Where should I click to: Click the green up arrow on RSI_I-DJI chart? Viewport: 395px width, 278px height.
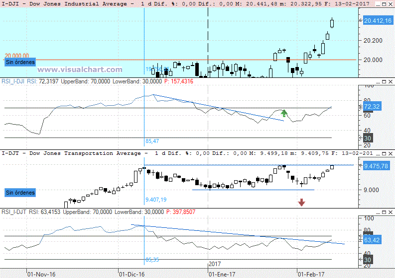[x=284, y=113]
